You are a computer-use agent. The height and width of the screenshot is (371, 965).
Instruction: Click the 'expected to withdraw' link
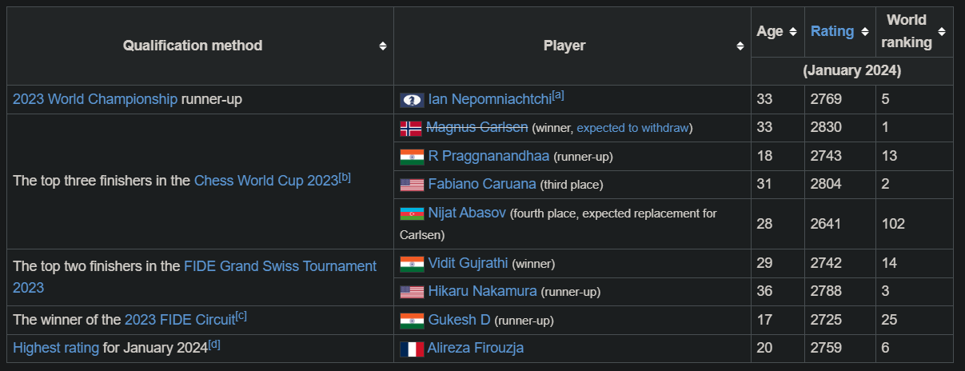click(x=632, y=128)
